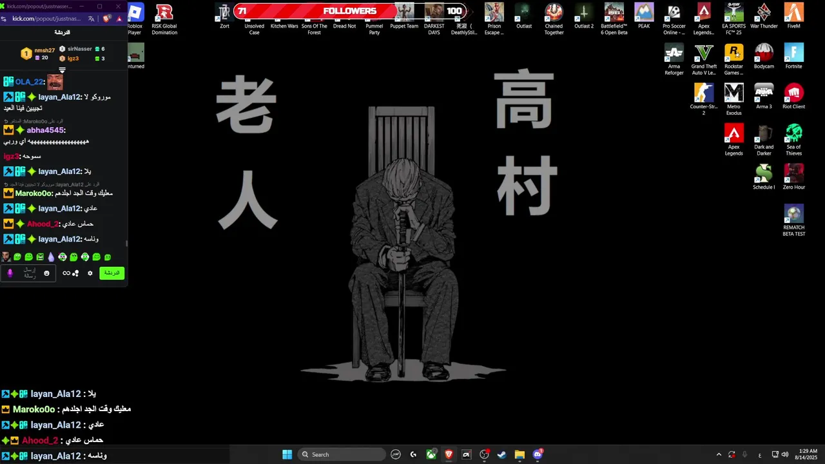The image size is (825, 464).
Task: Launch the Metro Exodus desktop icon
Action: pyautogui.click(x=733, y=99)
